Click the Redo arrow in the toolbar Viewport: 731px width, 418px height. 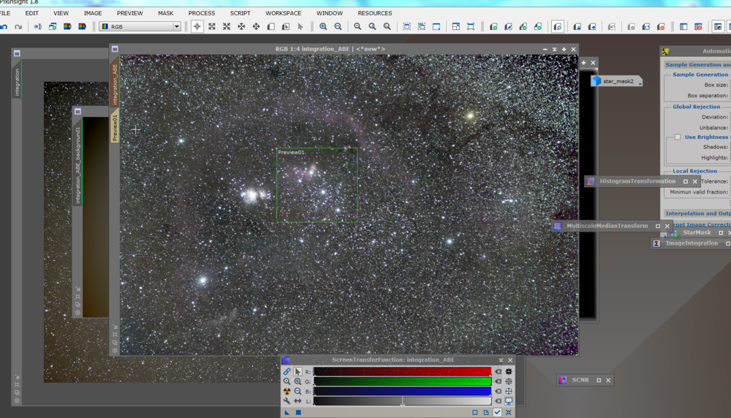click(x=18, y=26)
